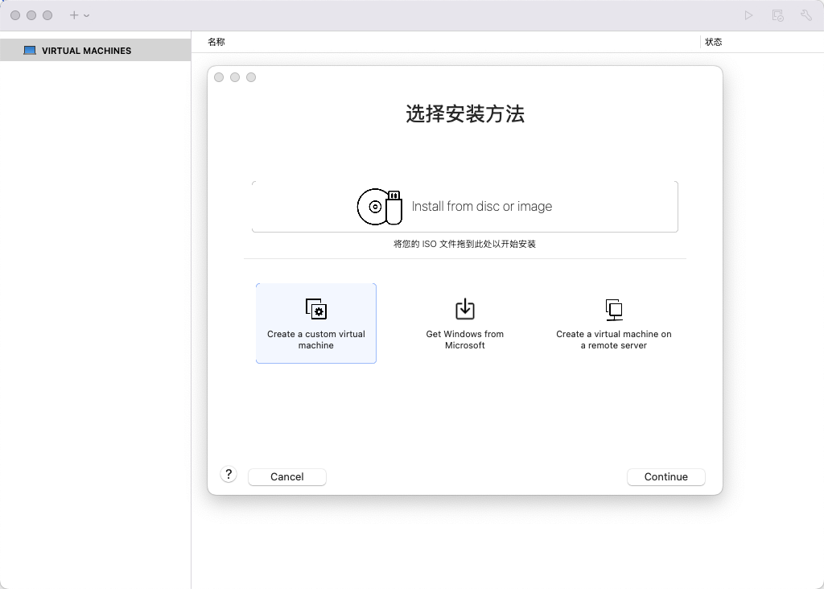Open the wrench configuration toolbar icon

806,15
